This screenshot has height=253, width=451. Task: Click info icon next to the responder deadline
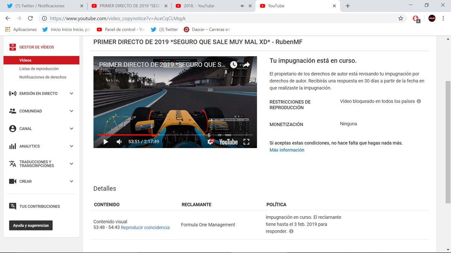point(291,231)
